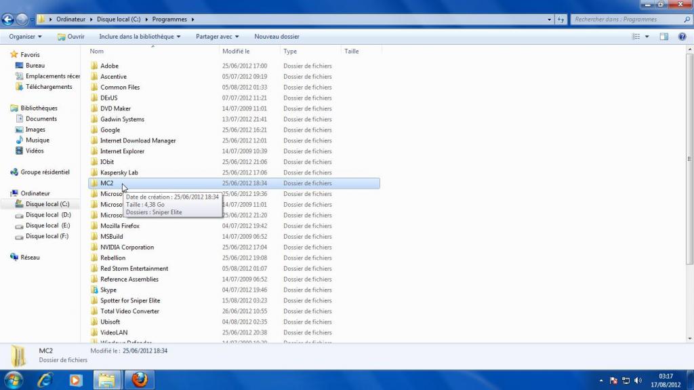Image resolution: width=694 pixels, height=390 pixels.
Task: Select Red Storm Entertainment folder
Action: pyautogui.click(x=134, y=269)
